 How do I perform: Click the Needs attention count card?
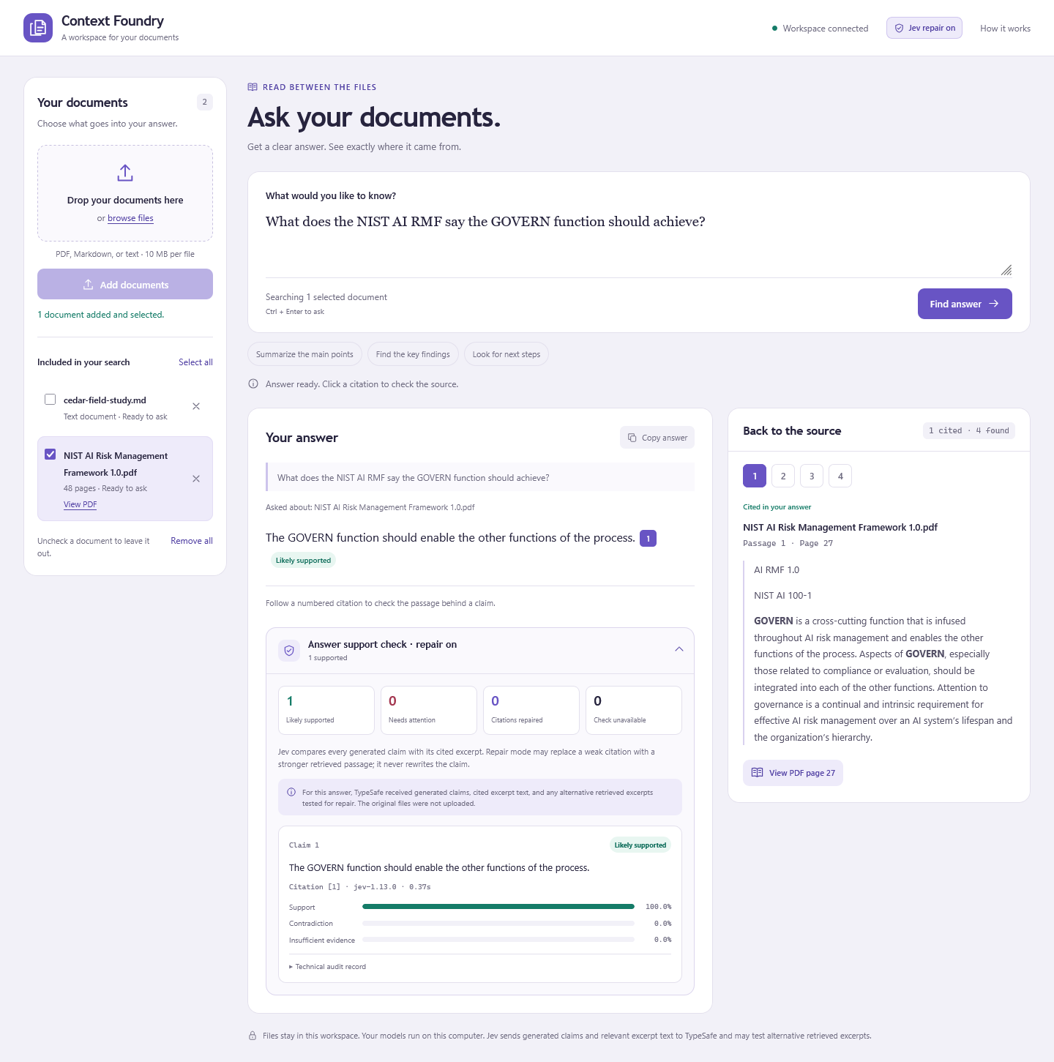point(429,710)
